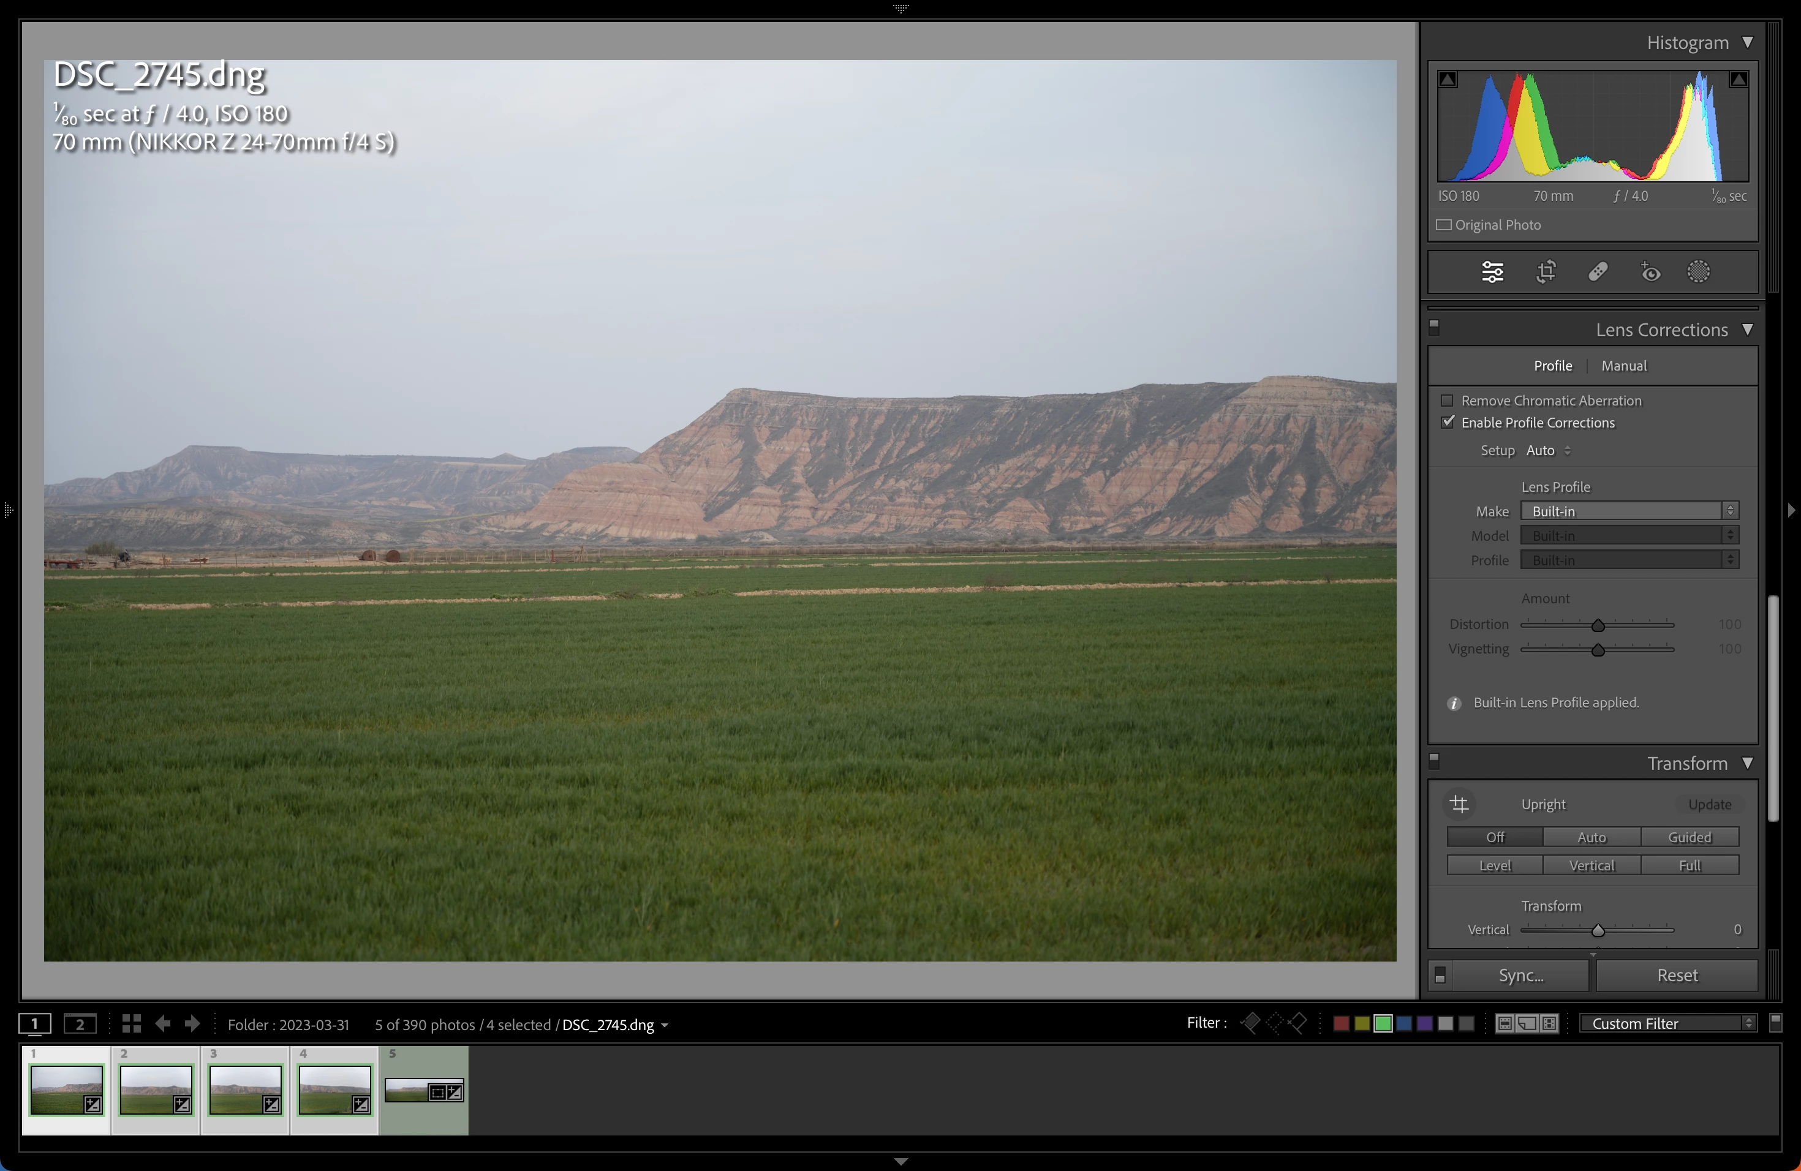The image size is (1801, 1171).
Task: Activate the Guided Upright tool icon
Action: [x=1459, y=804]
